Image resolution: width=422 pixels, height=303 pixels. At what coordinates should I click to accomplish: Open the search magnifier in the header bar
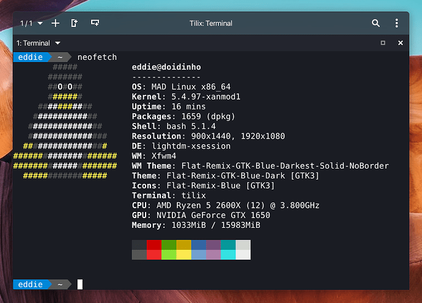pos(376,23)
